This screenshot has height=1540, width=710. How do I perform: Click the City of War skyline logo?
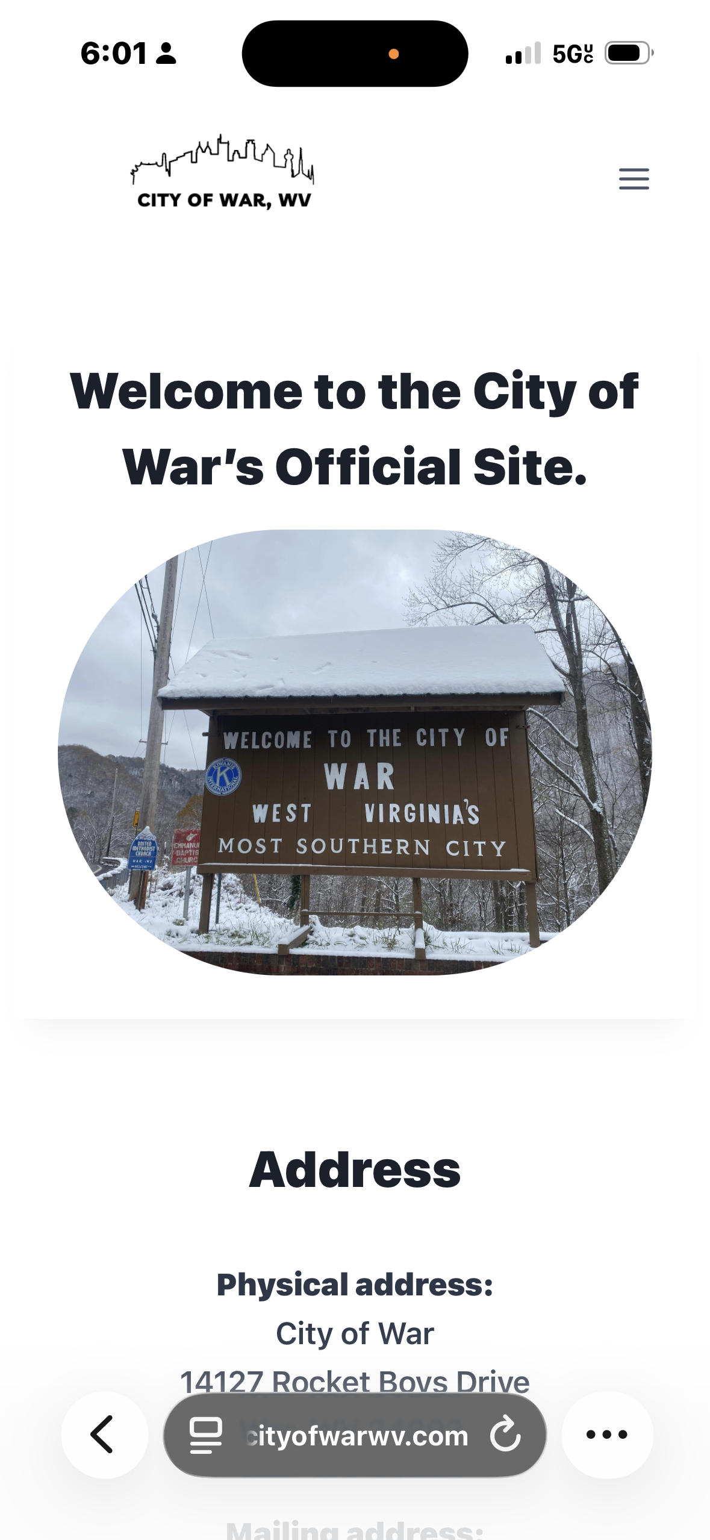222,159
